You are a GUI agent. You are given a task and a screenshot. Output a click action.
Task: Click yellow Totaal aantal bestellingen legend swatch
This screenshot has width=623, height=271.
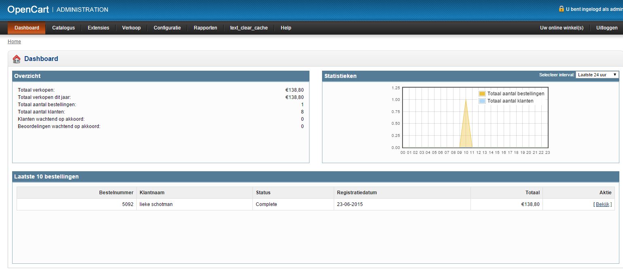(x=482, y=94)
